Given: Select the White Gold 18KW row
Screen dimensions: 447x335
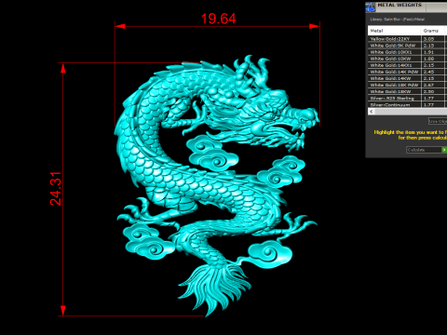Looking at the screenshot, I should tap(407, 91).
